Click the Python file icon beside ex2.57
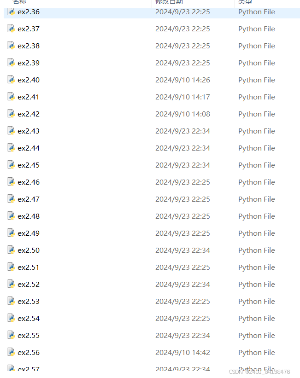This screenshot has height=378, width=300. click(x=11, y=369)
